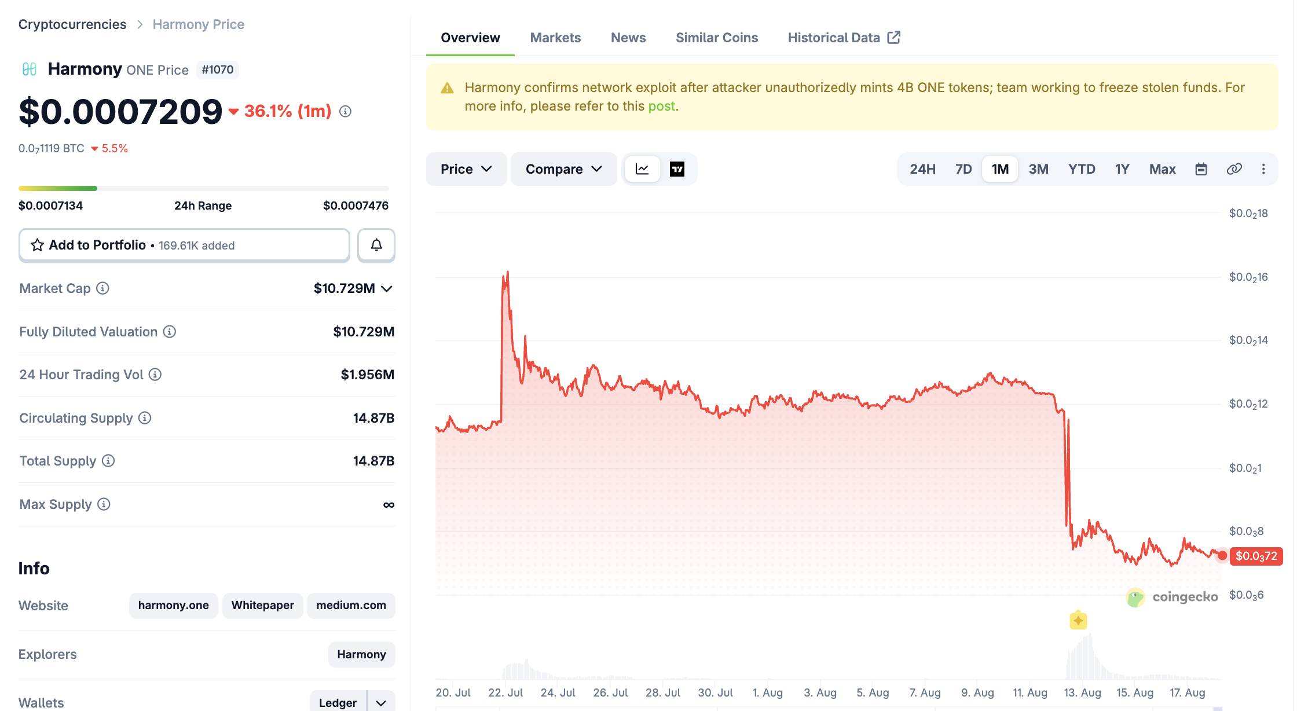Click the 0.0₇1119 BTC price text
Screen dimensions: 1297x711
(x=52, y=148)
